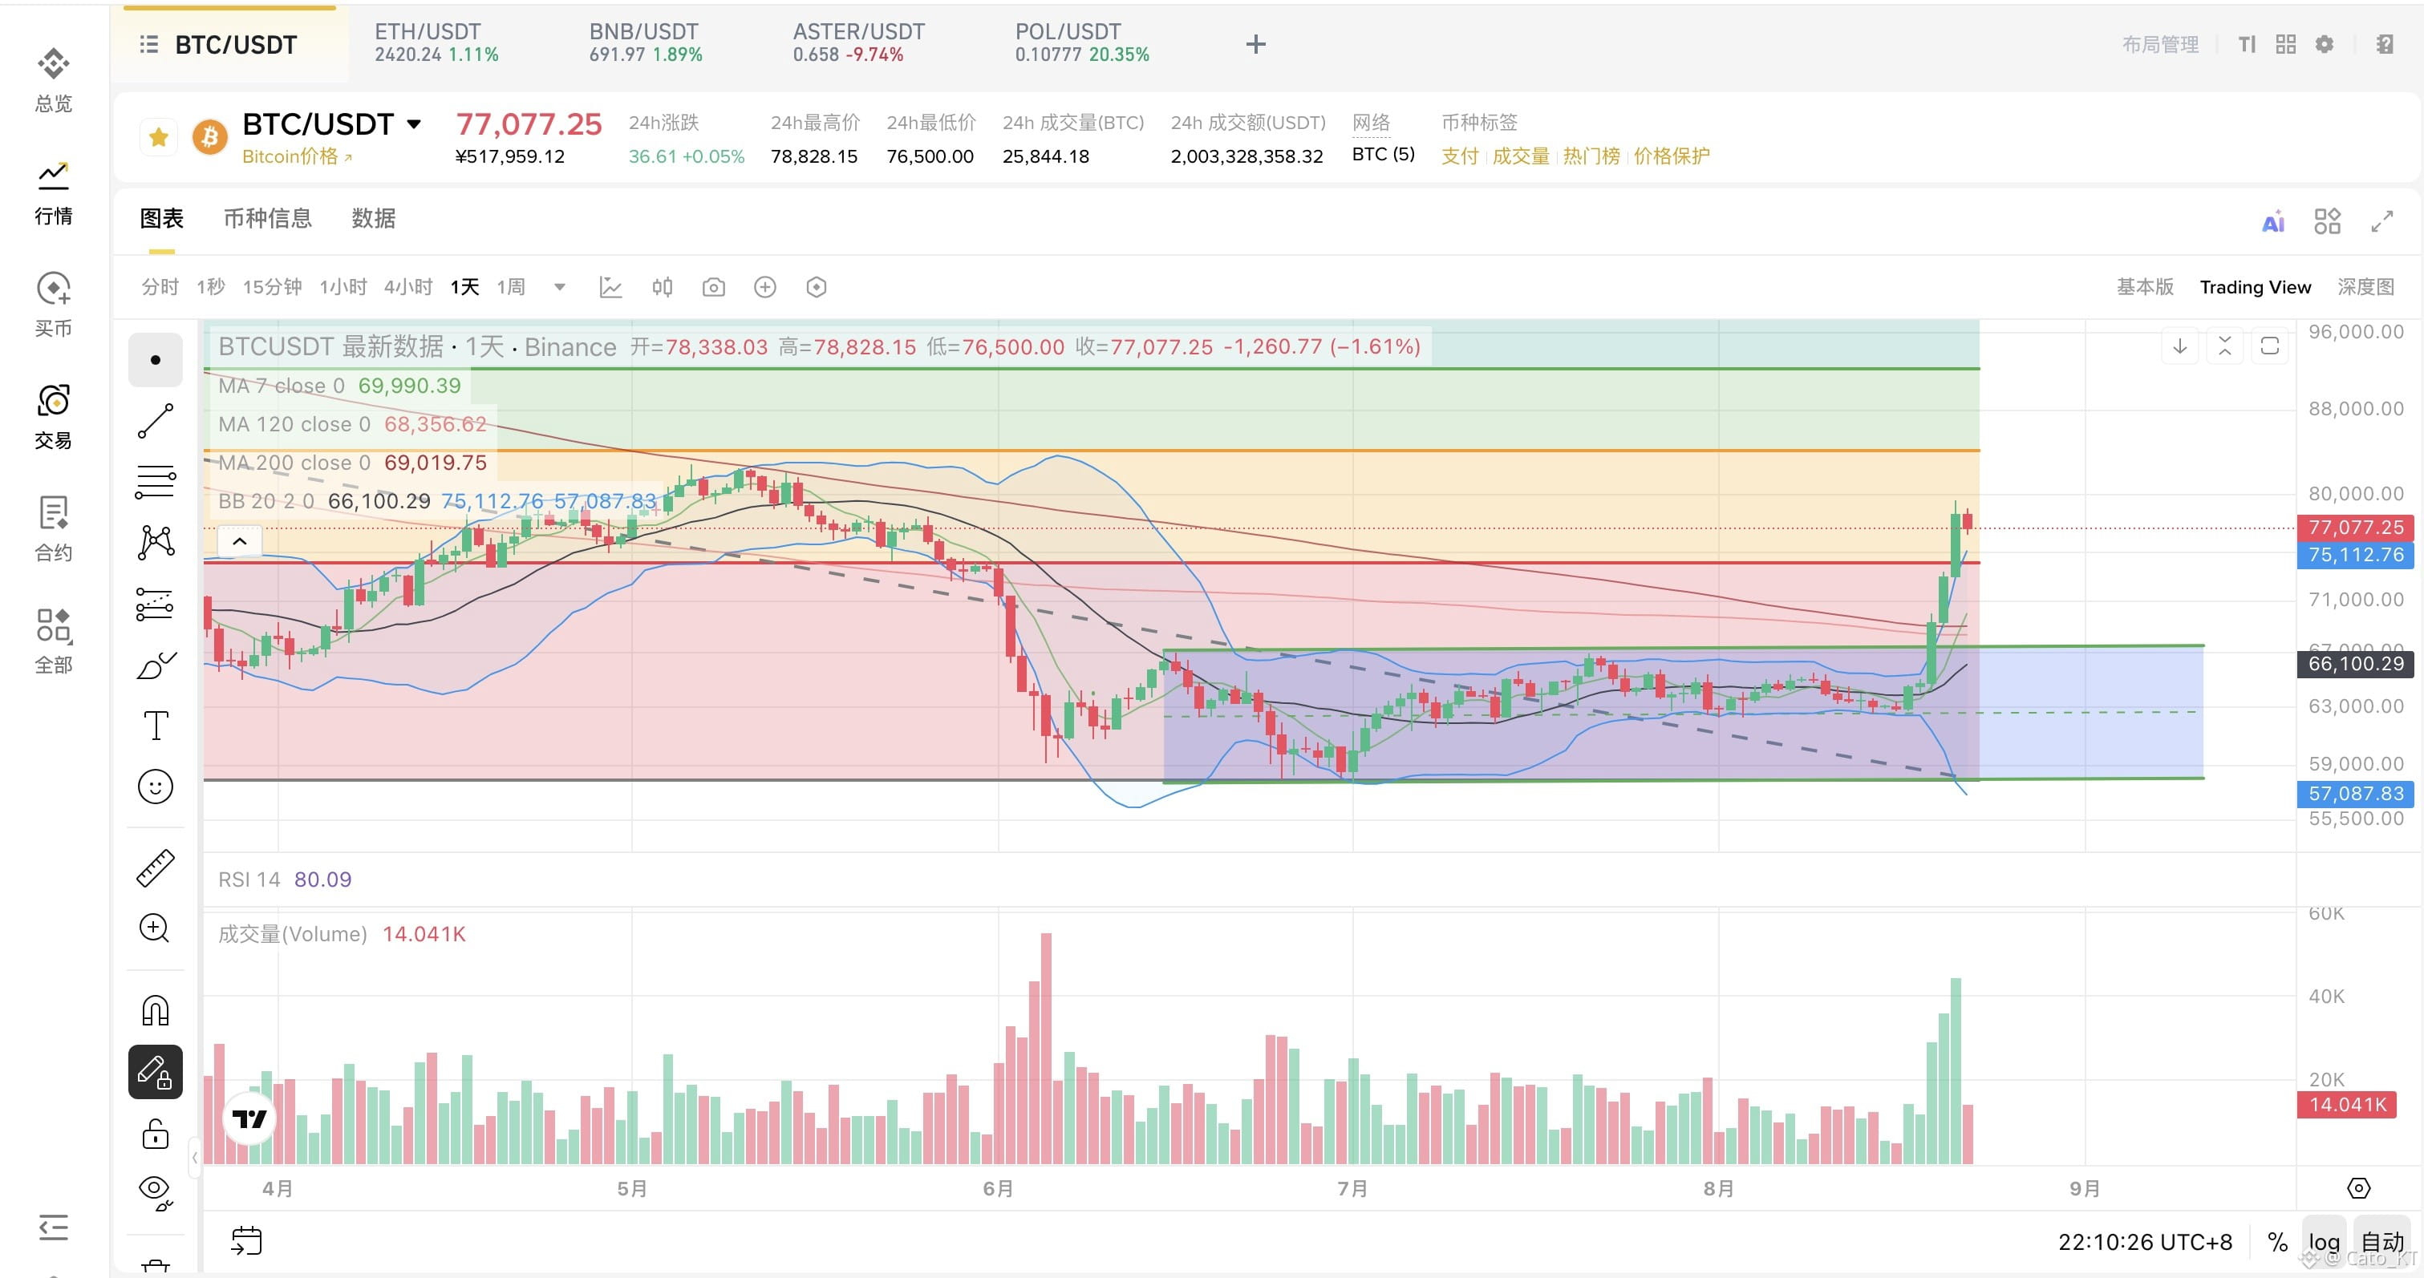The image size is (2424, 1278).
Task: Toggle stay-in-drawing-mode pencil lock
Action: [x=156, y=1072]
